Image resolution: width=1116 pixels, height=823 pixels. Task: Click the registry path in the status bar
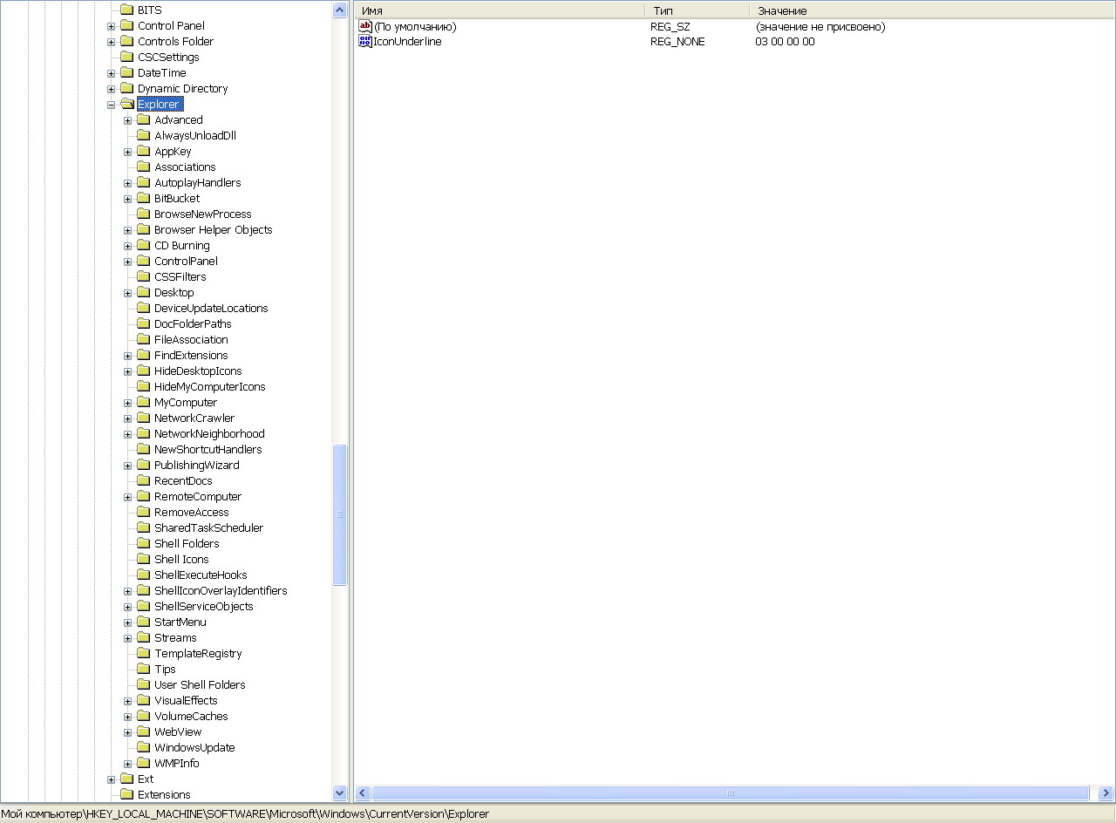(x=245, y=814)
